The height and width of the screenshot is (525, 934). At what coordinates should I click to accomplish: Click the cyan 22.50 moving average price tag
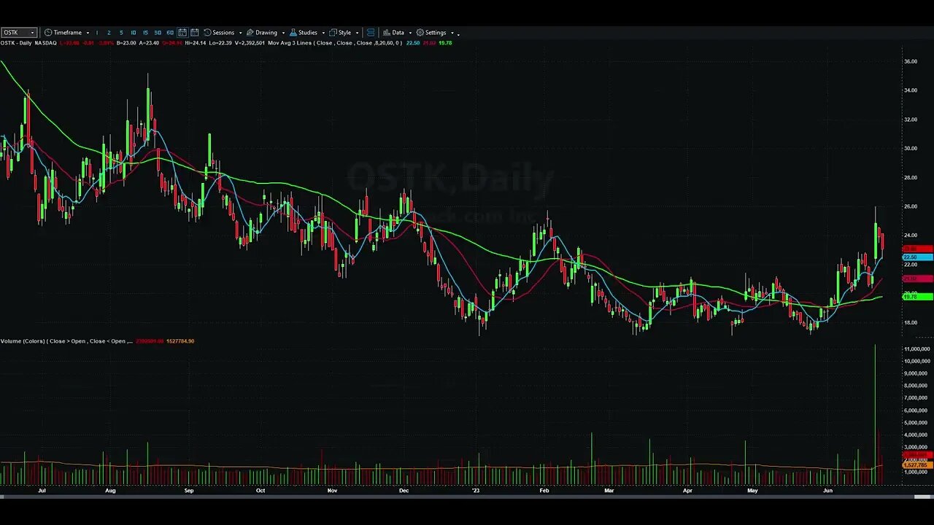click(918, 257)
